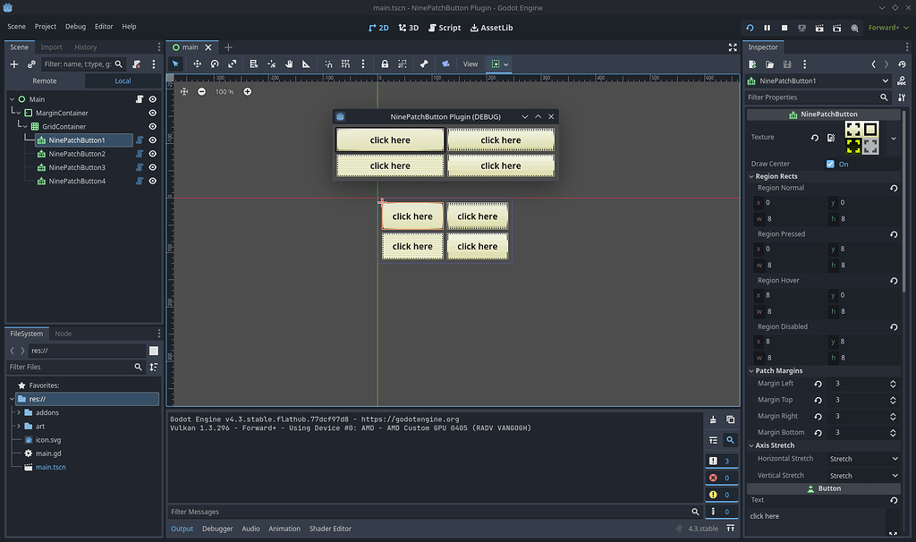Screen dimensions: 916x542
Task: Pause the running scene
Action: coord(766,28)
